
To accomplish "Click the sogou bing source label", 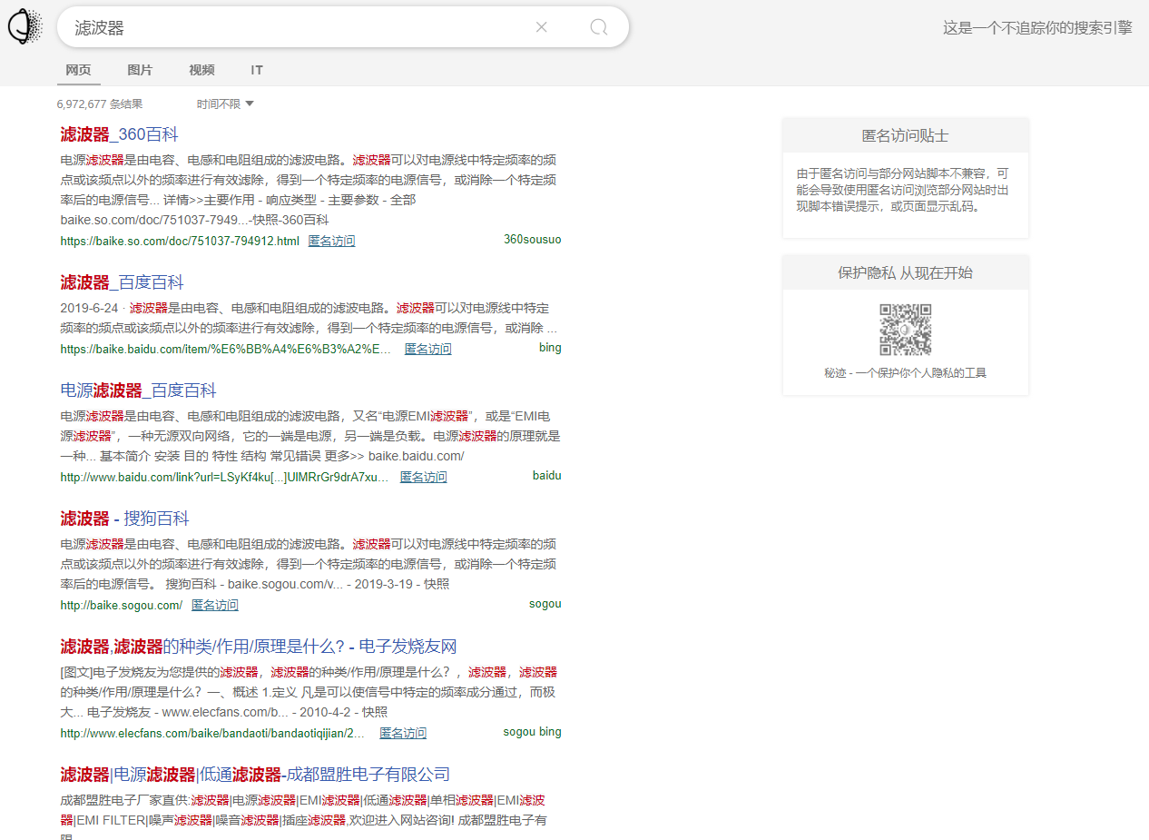I will tap(532, 732).
